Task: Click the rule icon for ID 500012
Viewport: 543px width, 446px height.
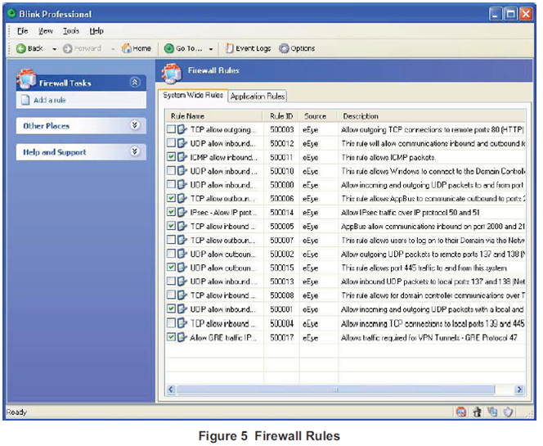Action: [x=182, y=143]
